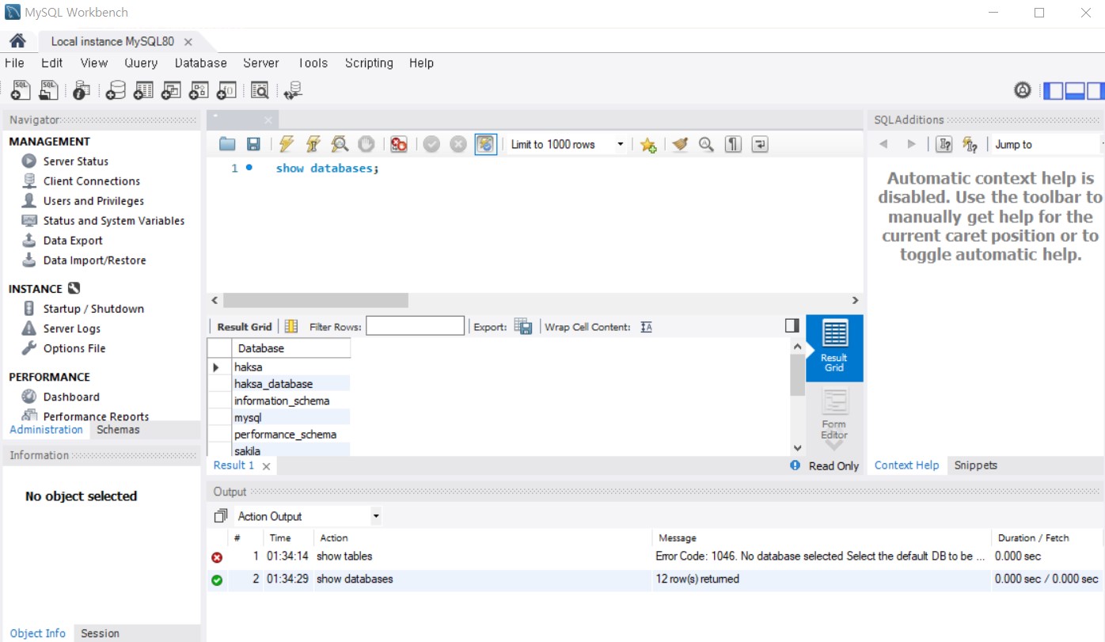Run Explain plan for current statement
This screenshot has width=1105, height=642.
coord(340,144)
